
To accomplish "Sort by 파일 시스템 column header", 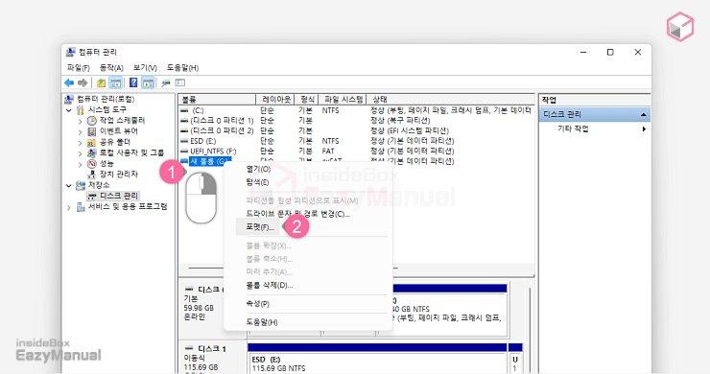I will (x=343, y=100).
